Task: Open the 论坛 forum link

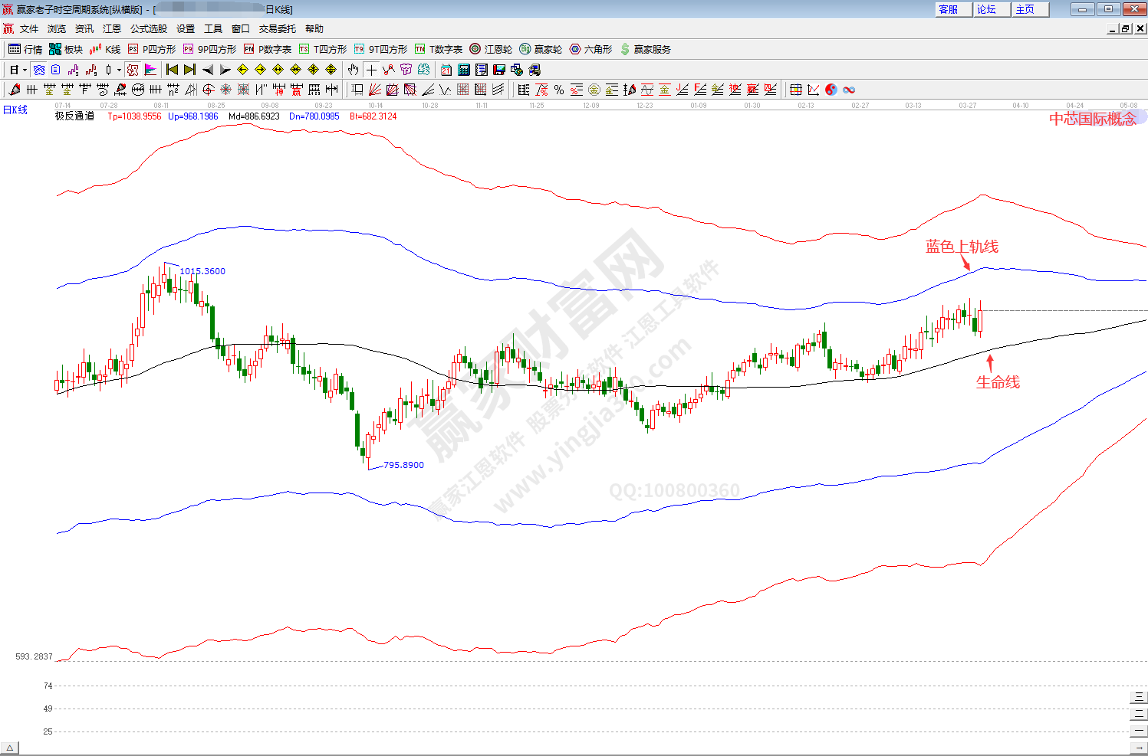Action: coord(987,9)
